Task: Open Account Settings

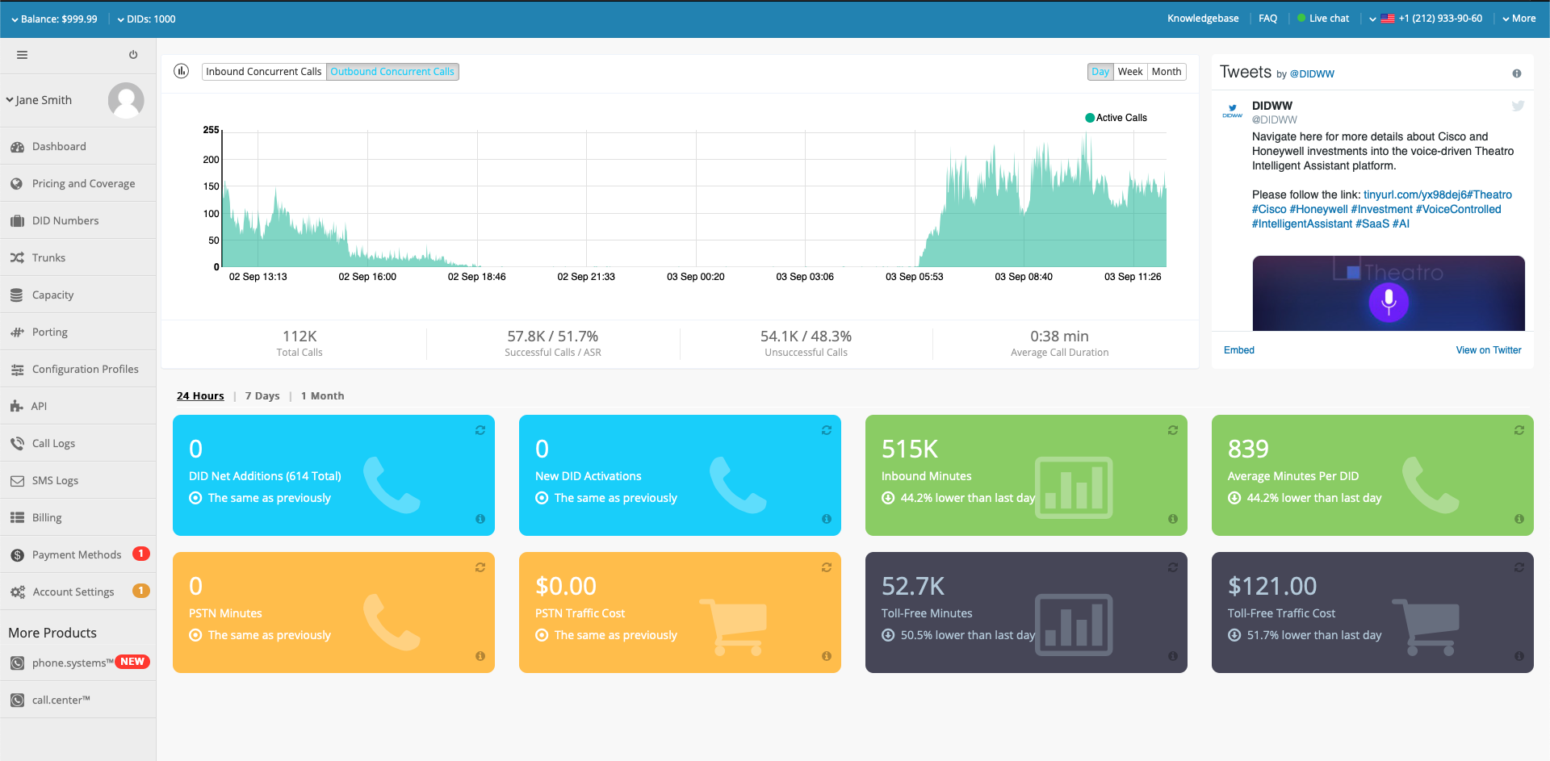Action: [78, 592]
